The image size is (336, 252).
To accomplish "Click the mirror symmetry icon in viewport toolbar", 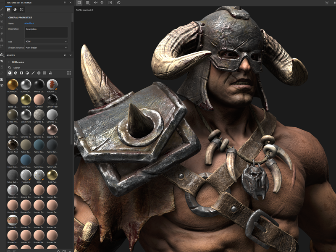I will click(96, 3).
